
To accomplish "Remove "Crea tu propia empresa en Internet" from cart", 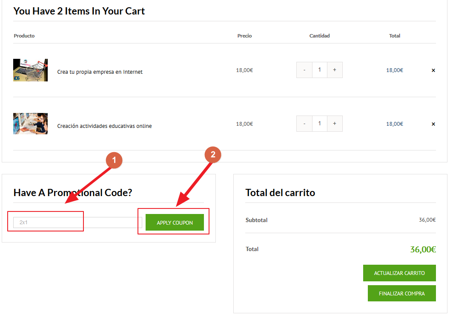I will [433, 70].
